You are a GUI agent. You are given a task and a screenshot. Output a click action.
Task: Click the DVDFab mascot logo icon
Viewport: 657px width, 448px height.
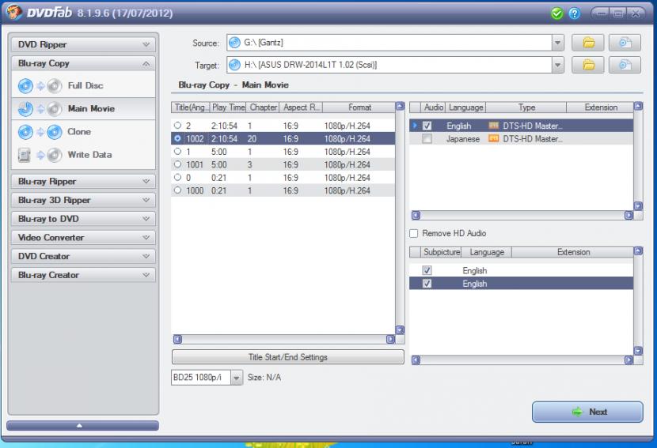(13, 12)
